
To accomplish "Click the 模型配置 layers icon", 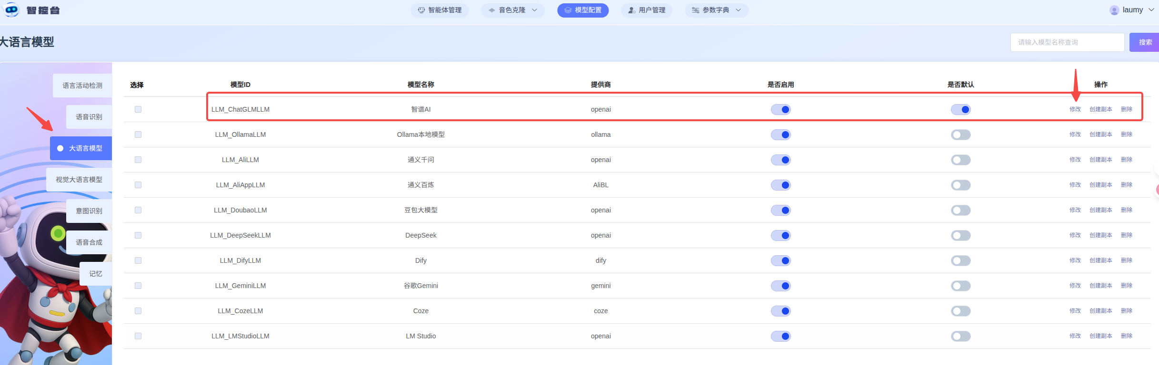I will [x=568, y=10].
